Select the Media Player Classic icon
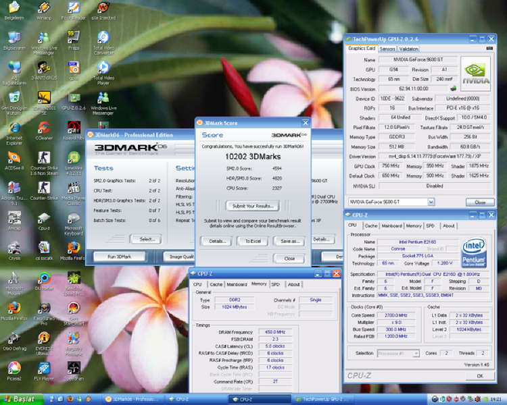This screenshot has height=405, width=507. 74,193
